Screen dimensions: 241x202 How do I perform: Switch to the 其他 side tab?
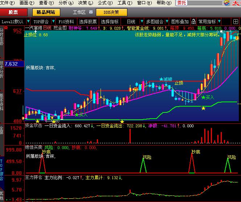click(2, 195)
